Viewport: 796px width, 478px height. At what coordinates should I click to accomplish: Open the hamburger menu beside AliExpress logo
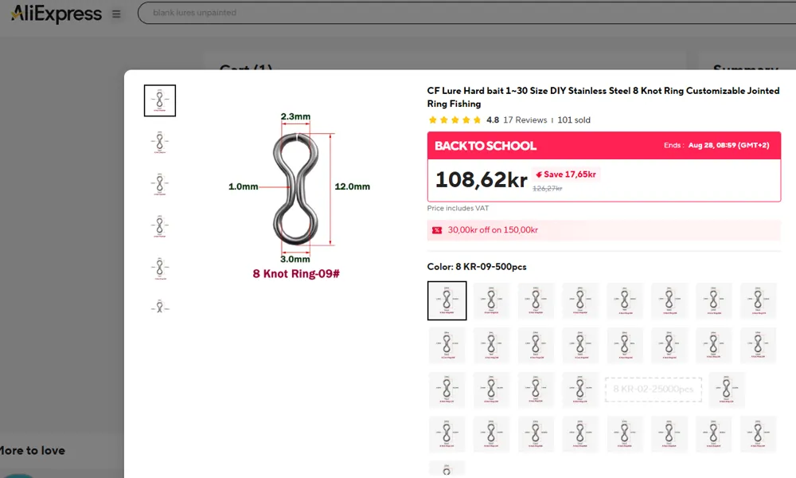click(116, 14)
